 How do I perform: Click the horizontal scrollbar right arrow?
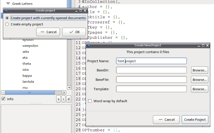point(64,92)
